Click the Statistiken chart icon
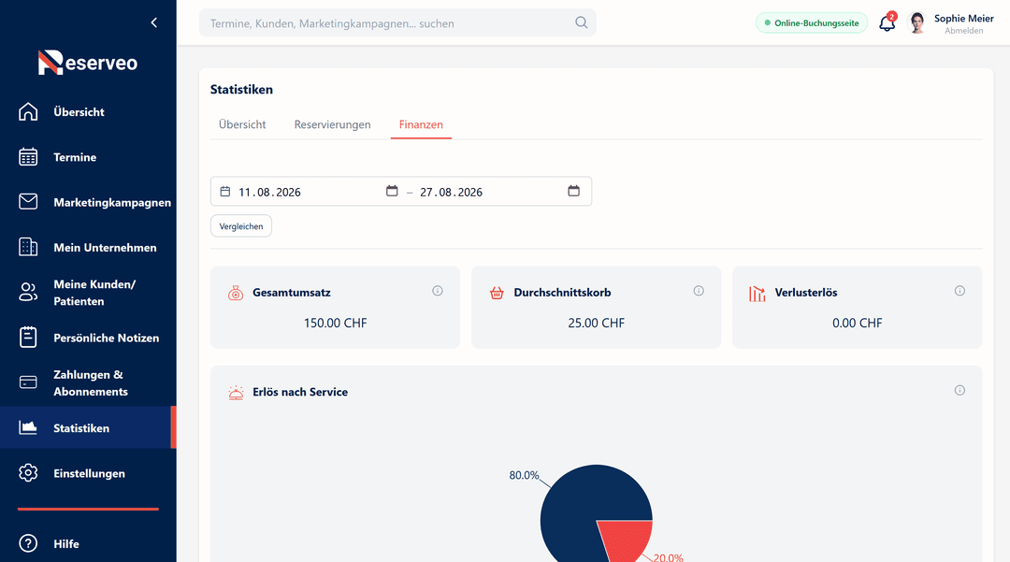The width and height of the screenshot is (1010, 562). (28, 427)
